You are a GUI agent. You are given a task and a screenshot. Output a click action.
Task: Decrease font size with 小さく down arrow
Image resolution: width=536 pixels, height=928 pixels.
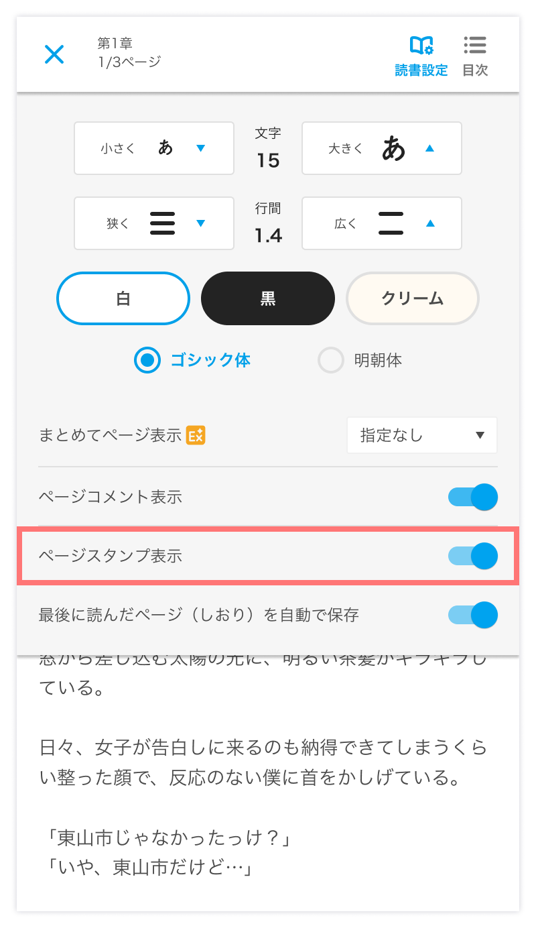pyautogui.click(x=200, y=148)
